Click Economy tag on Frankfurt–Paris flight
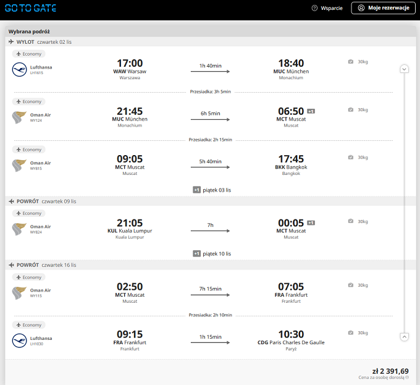Screen dimensions: 420x385 pyautogui.click(x=28, y=325)
